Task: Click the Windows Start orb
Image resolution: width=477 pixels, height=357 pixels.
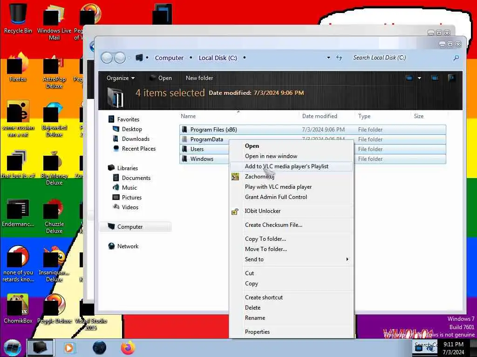Action: pos(13,348)
